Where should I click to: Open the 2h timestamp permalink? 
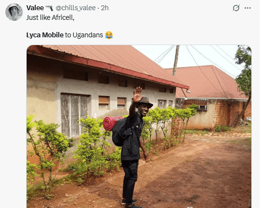tap(105, 8)
